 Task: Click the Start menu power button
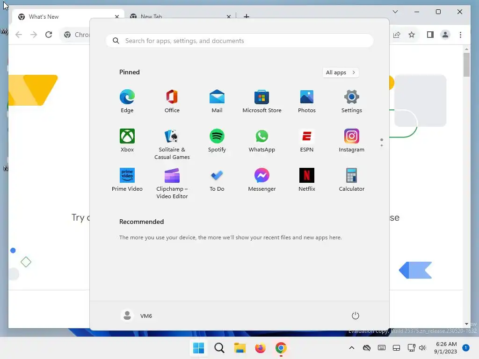coord(356,316)
